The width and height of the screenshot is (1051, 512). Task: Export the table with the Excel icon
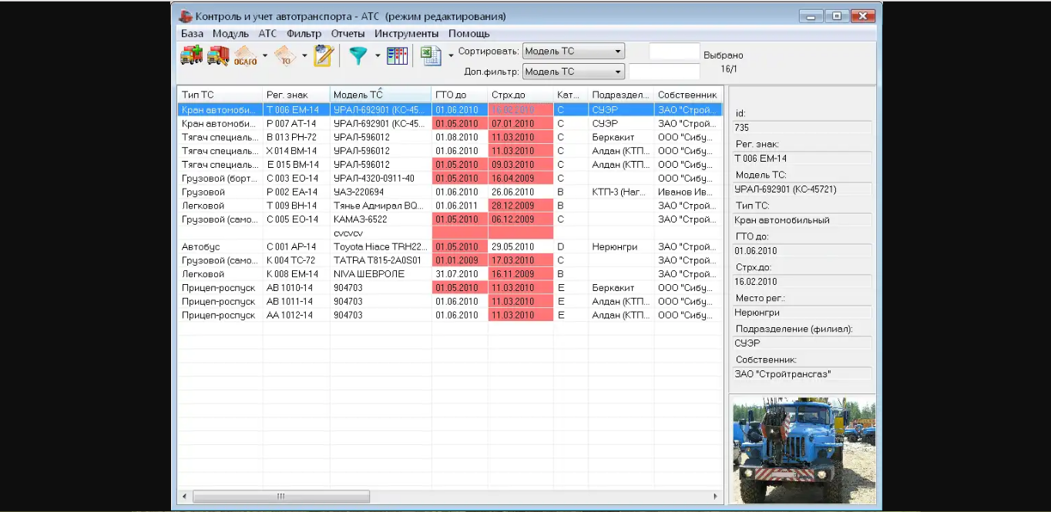(431, 55)
